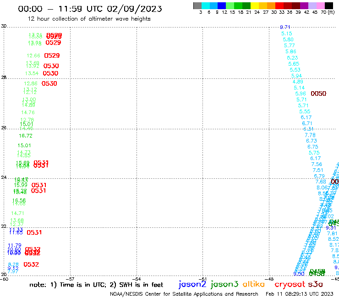Click the NOAA/NESDIS Center credit text
Image resolution: width=339 pixels, height=298 pixels.
tap(184, 294)
